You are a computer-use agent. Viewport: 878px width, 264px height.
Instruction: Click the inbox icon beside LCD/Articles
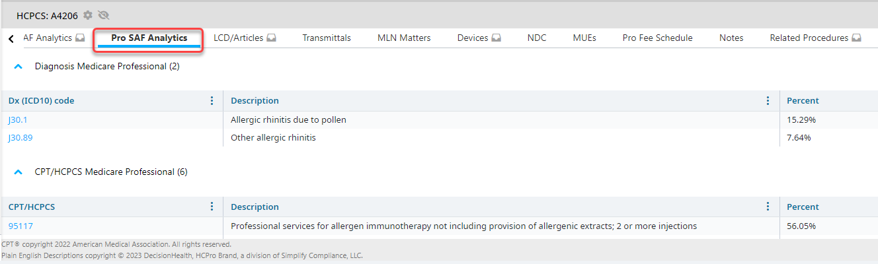click(x=271, y=38)
